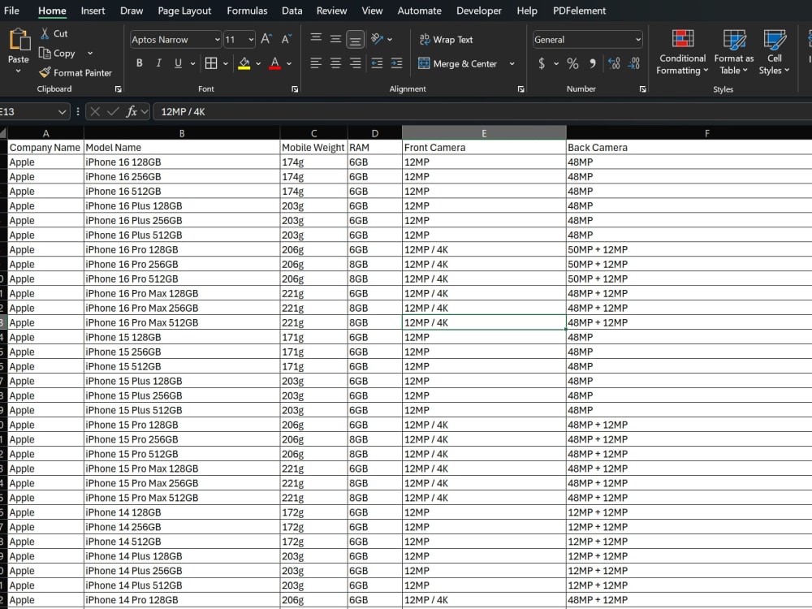Select column C header
Viewport: 812px width, 609px height.
click(313, 133)
